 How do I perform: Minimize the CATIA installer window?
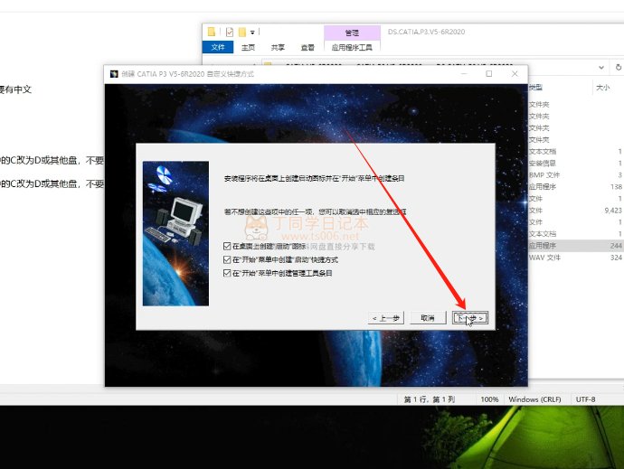click(464, 74)
